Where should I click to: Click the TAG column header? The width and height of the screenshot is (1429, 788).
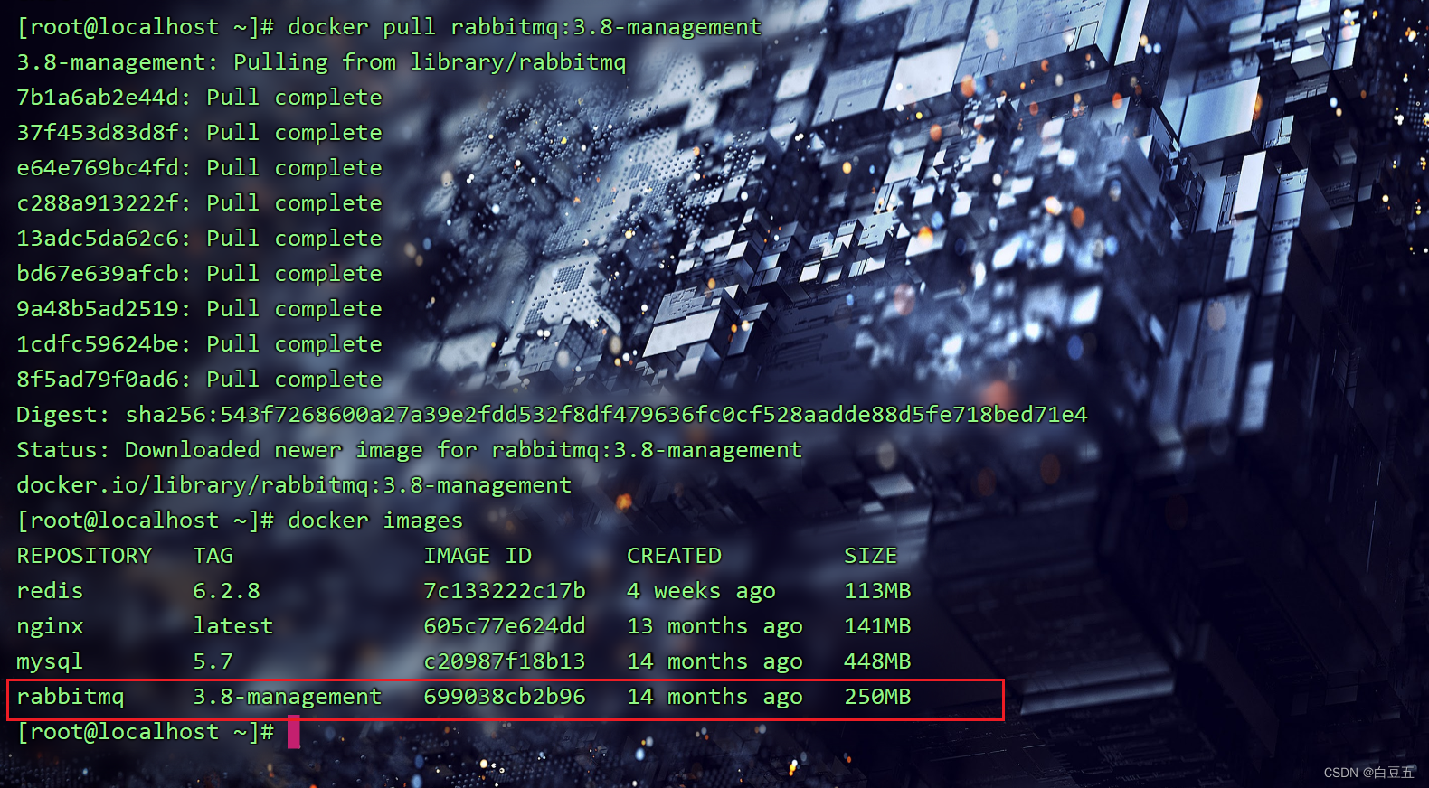point(213,556)
